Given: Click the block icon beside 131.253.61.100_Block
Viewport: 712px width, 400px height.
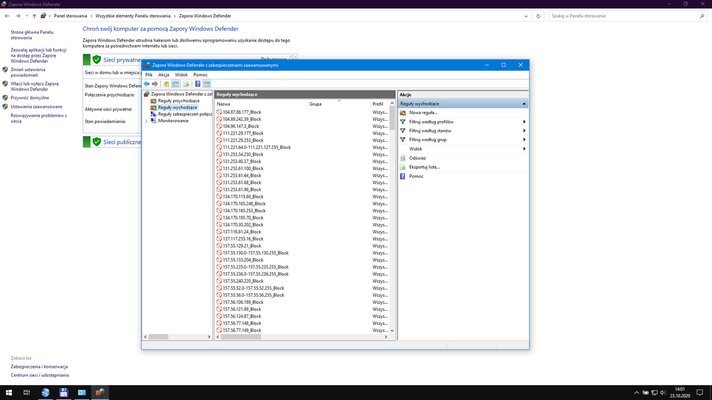Looking at the screenshot, I should (x=219, y=168).
